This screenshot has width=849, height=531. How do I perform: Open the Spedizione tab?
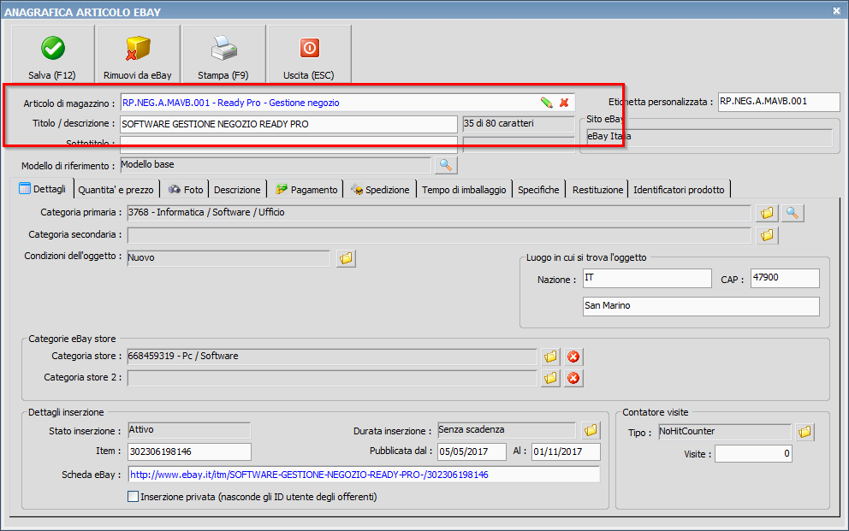click(380, 190)
